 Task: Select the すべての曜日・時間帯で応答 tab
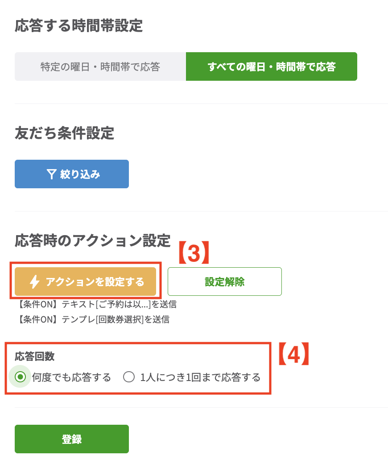(x=271, y=66)
